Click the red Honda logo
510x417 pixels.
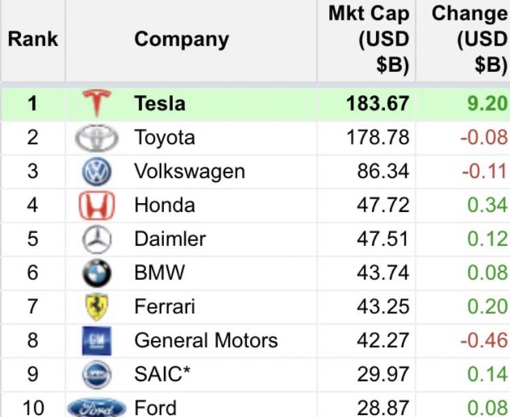(97, 206)
